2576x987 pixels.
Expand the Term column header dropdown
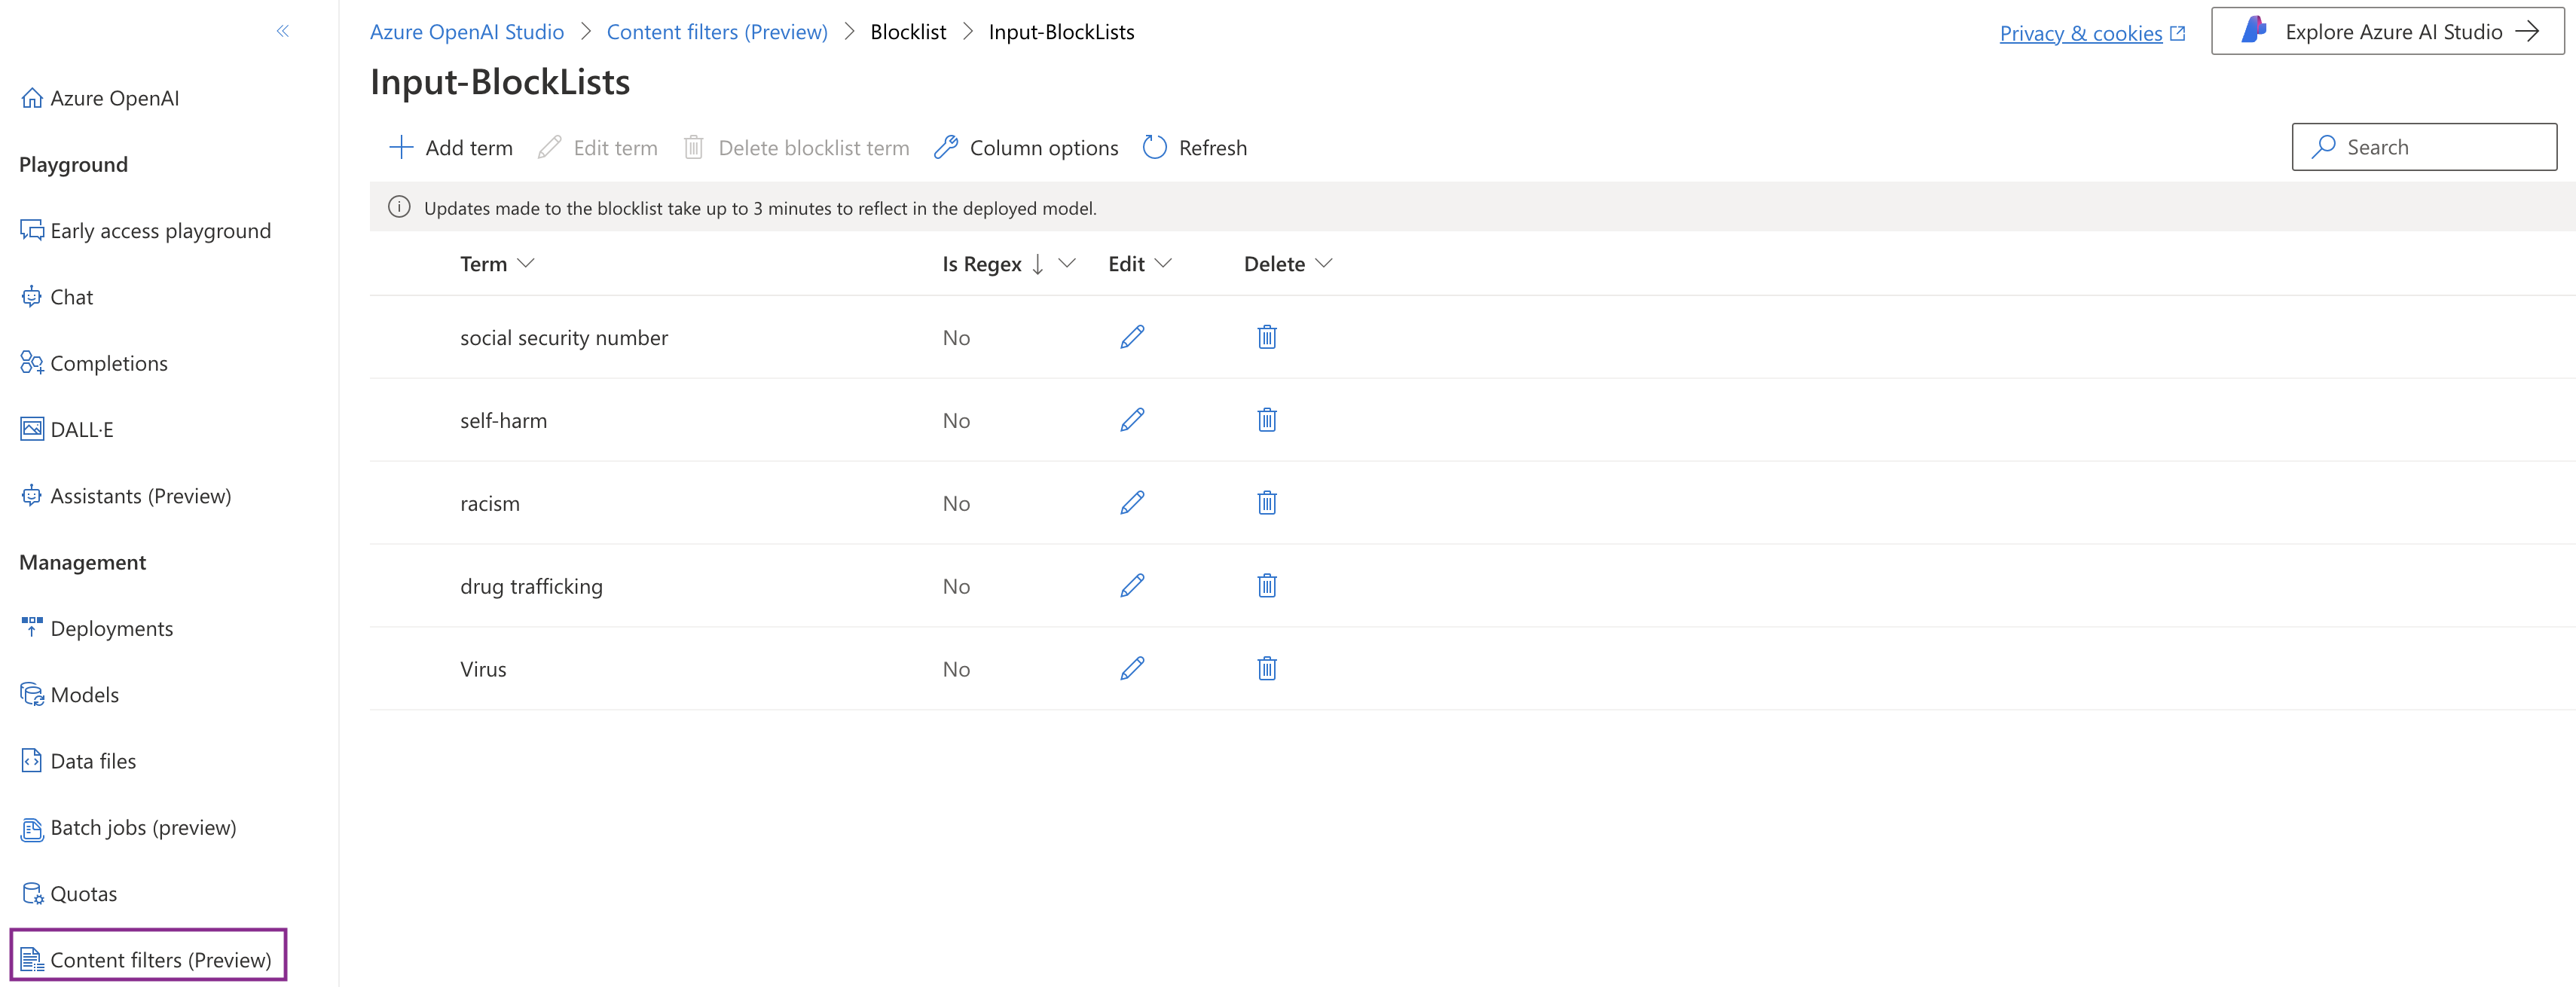[x=526, y=263]
